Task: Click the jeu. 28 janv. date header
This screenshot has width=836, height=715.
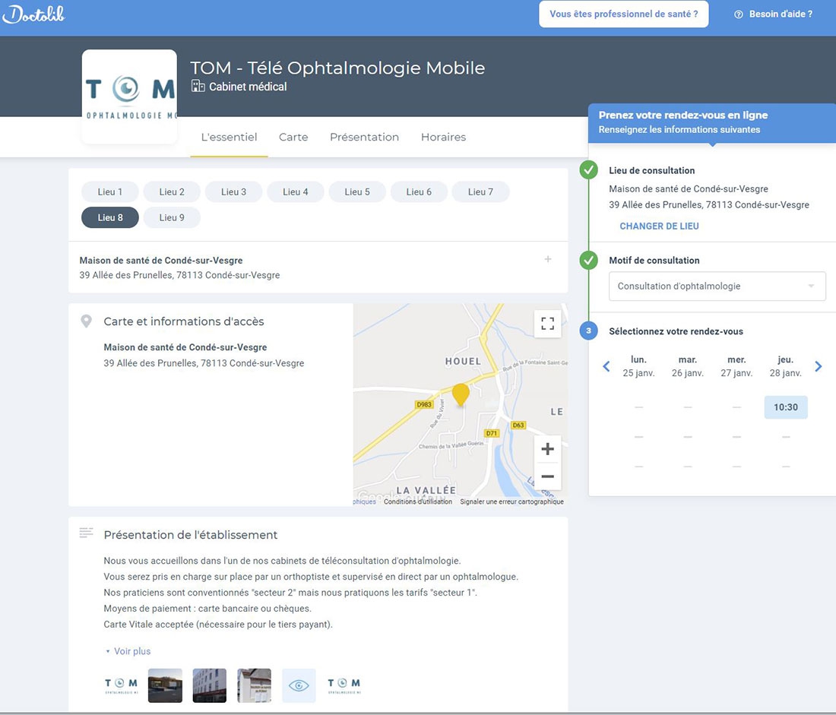Action: click(785, 366)
